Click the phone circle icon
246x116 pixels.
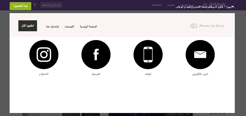click(148, 55)
